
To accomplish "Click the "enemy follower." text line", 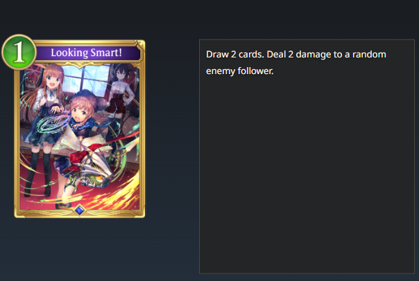I will click(x=240, y=71).
